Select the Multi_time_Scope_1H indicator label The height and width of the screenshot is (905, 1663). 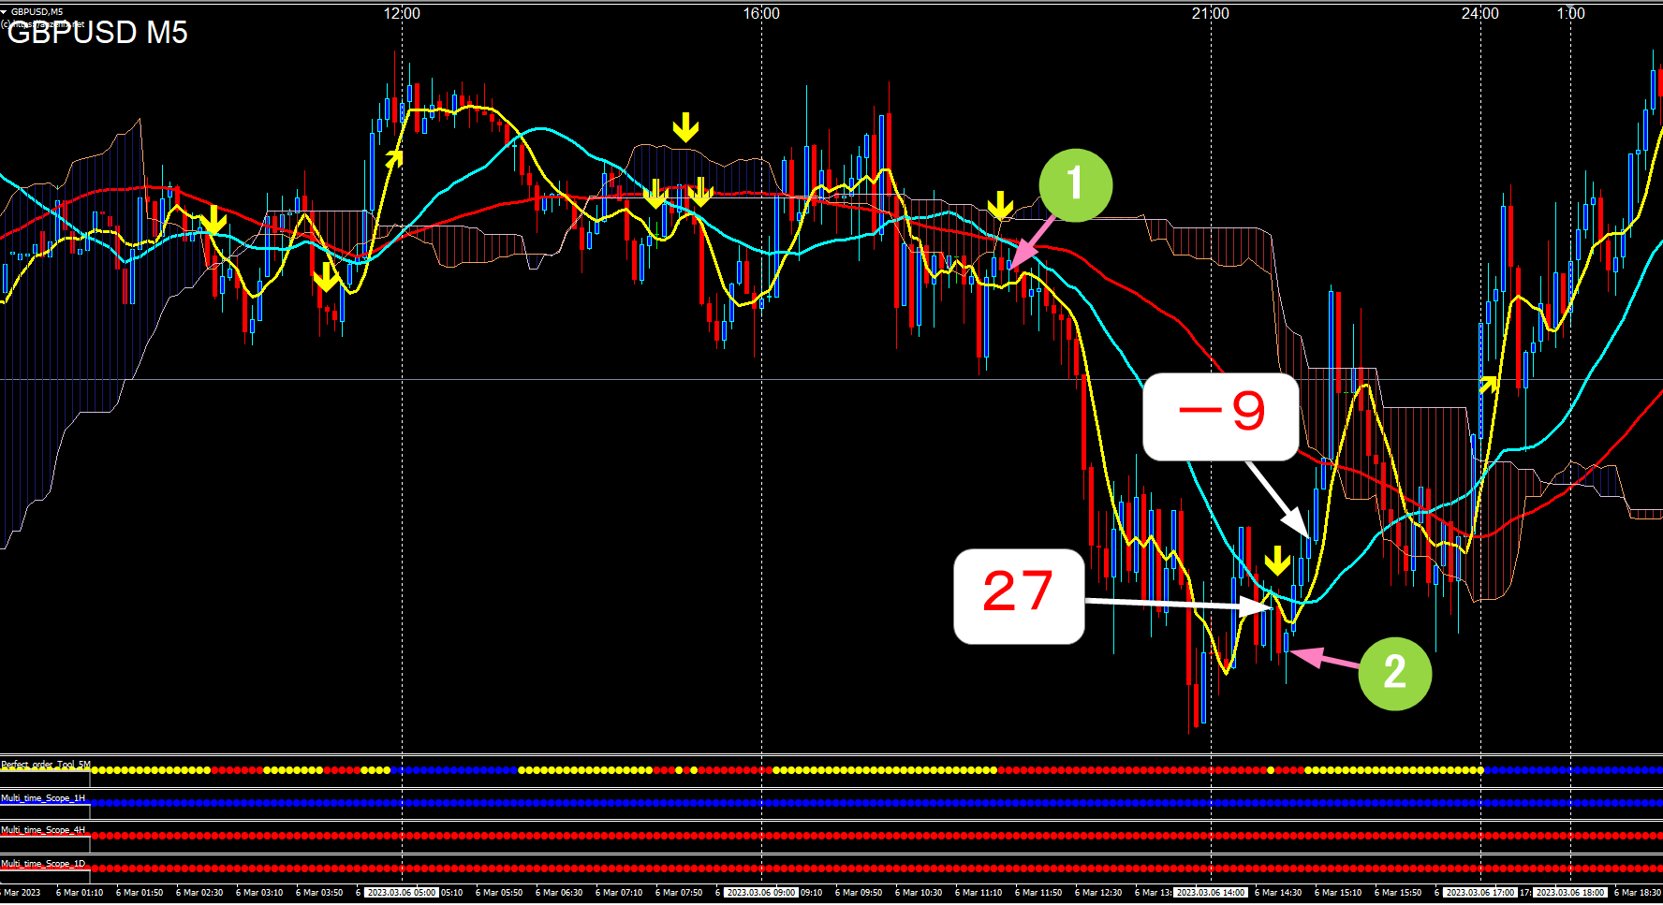tap(43, 798)
